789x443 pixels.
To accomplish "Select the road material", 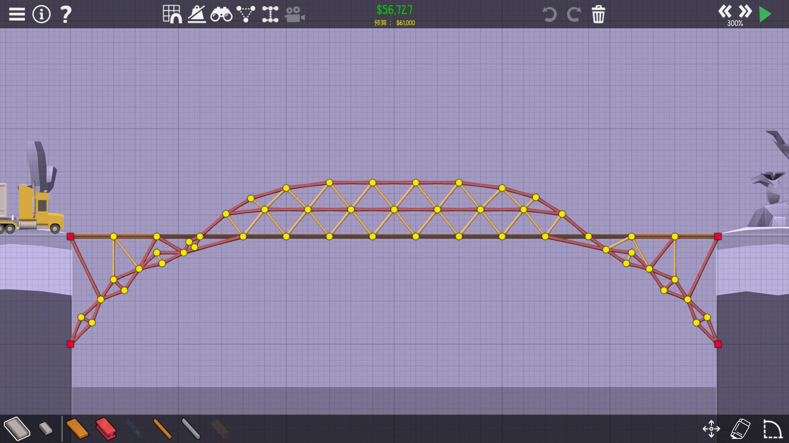I will 17,429.
